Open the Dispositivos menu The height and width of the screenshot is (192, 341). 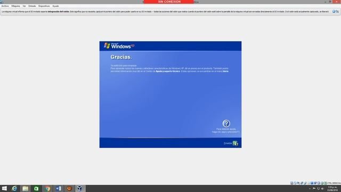click(44, 6)
